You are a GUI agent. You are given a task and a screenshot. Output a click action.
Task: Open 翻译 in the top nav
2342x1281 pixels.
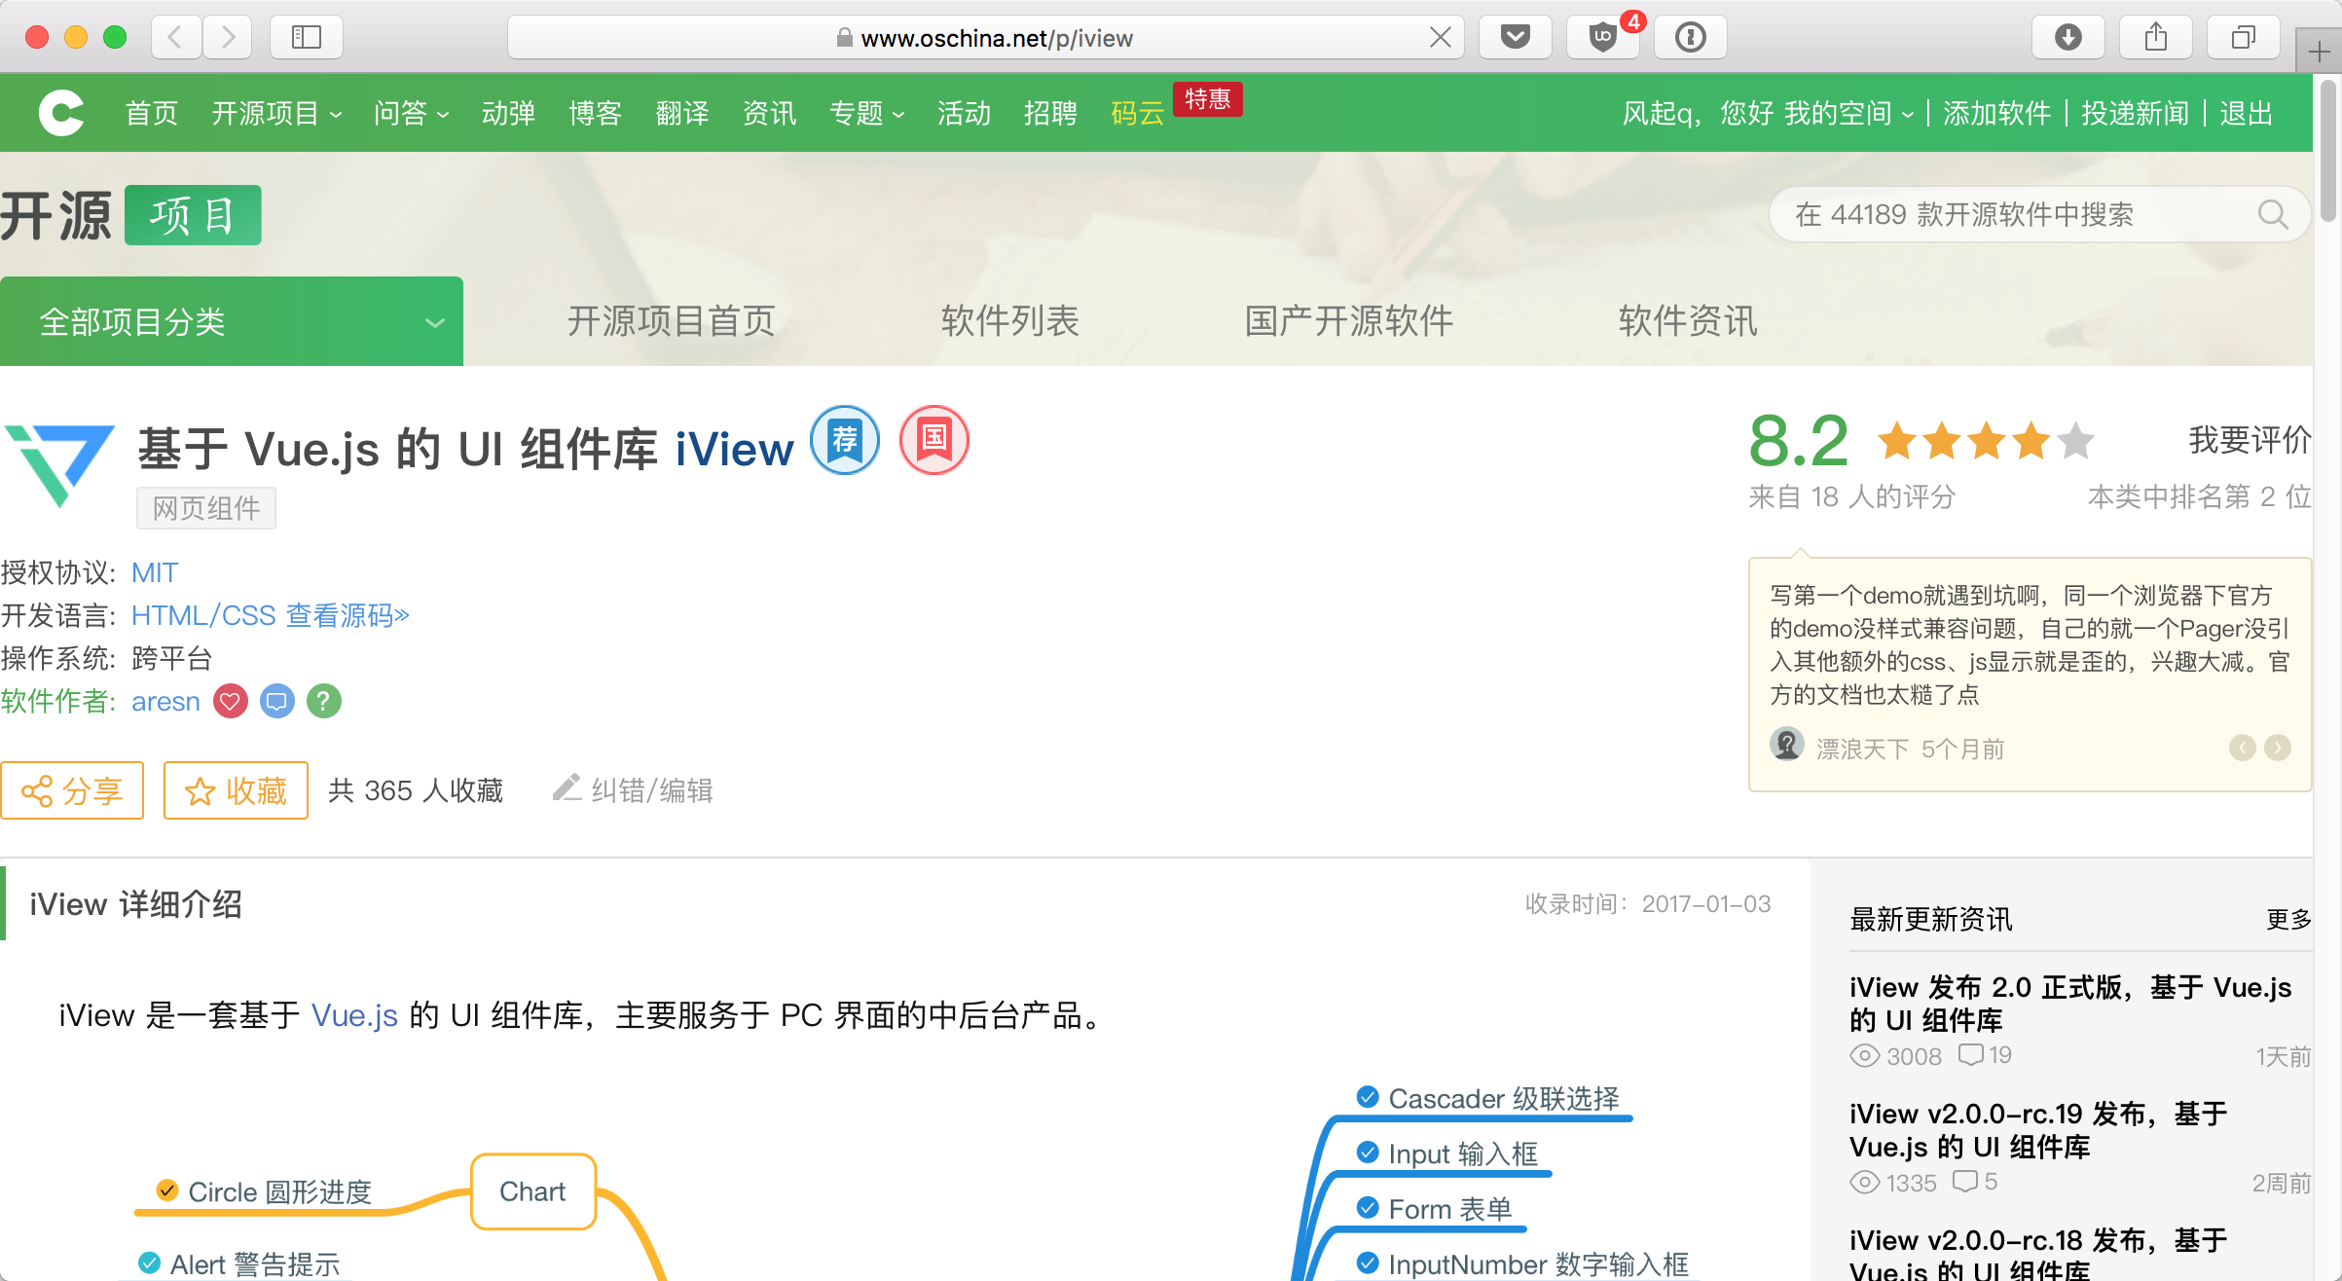click(x=682, y=113)
